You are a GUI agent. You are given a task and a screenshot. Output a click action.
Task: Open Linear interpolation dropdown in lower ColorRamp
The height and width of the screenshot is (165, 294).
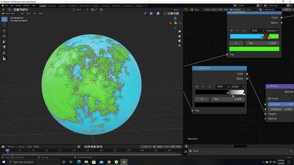[x=237, y=87]
